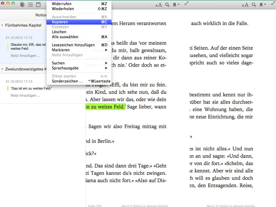Click Notiz hinzufügen under the yellow highlight

[25, 56]
